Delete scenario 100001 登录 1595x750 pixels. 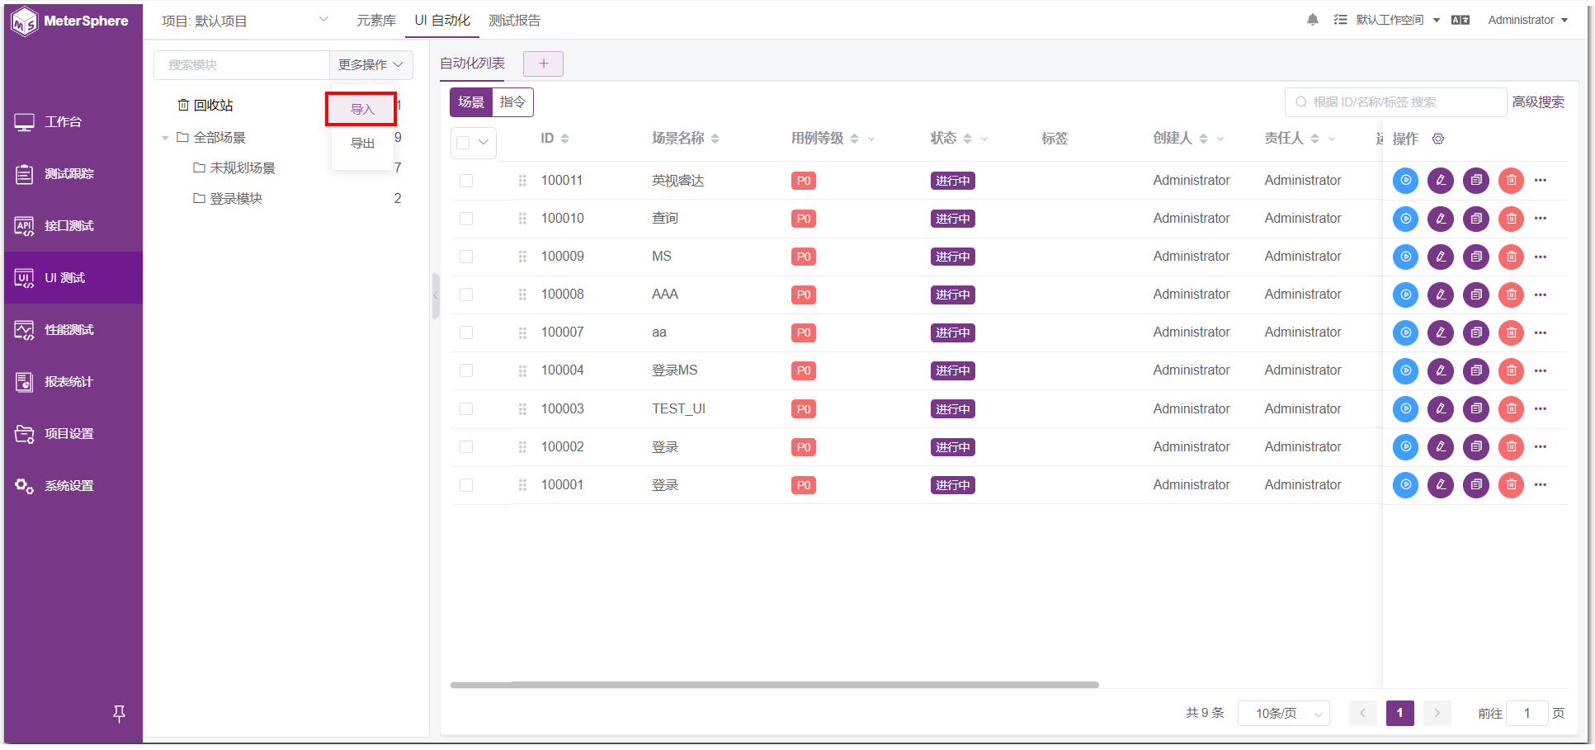(x=1511, y=484)
